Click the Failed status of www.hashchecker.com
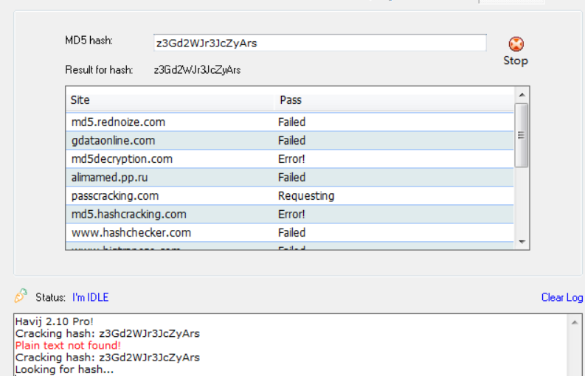 291,233
